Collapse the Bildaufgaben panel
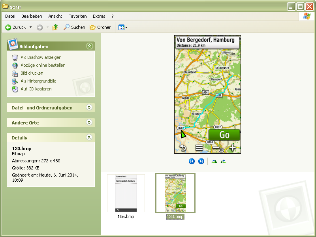 pos(89,46)
